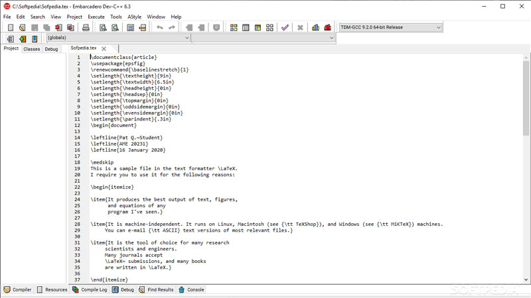
Task: Click the Toggle Bookmark icon
Action: 216,28
